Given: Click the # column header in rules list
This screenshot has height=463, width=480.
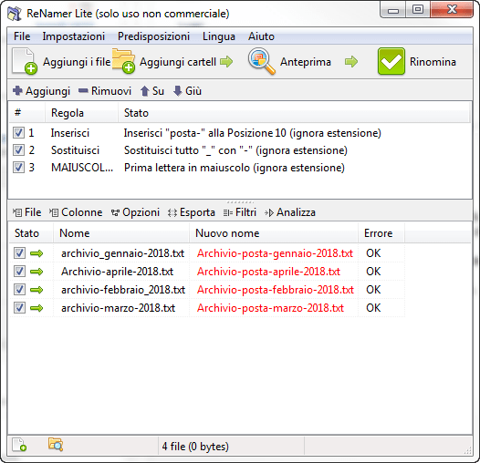Looking at the screenshot, I should [17, 113].
